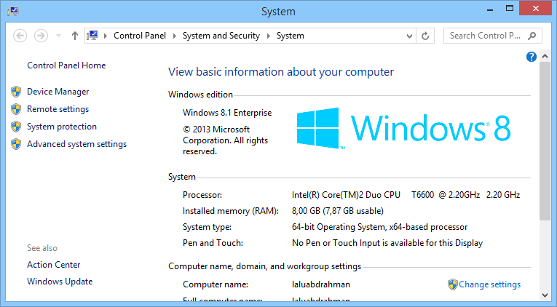Click Change settings link
557x307 pixels.
tap(489, 284)
